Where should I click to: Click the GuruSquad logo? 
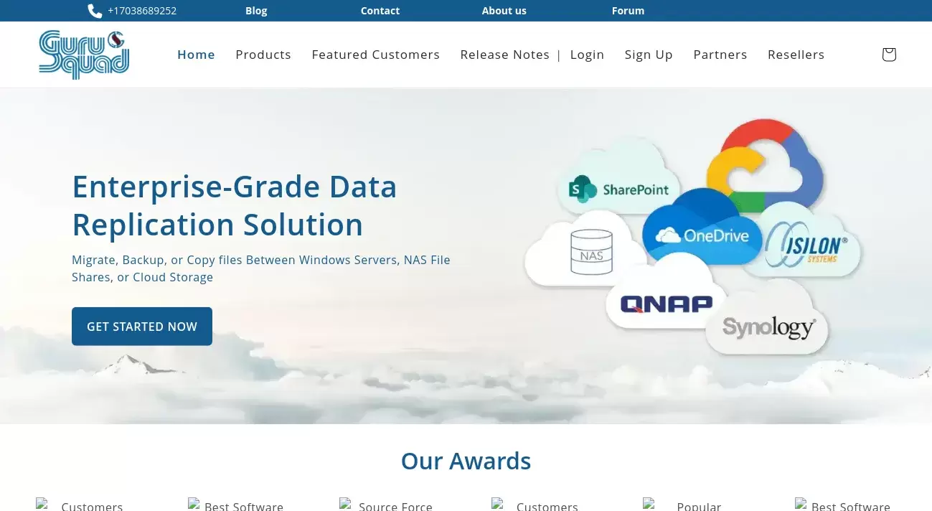pos(84,55)
